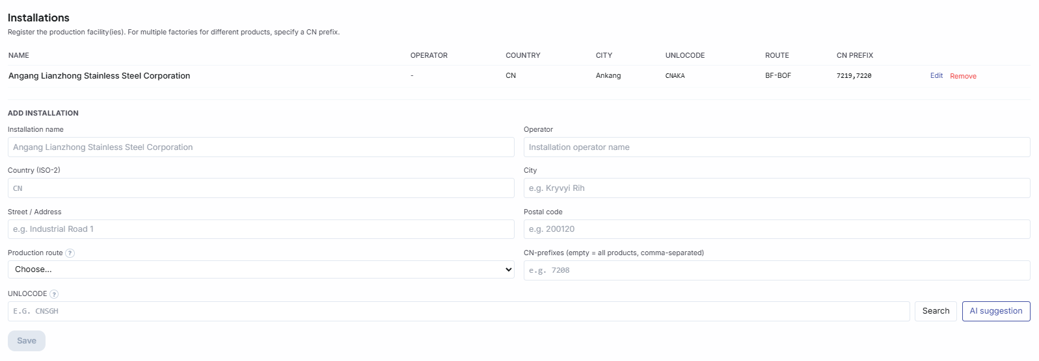Viewport: 1039px width, 361px height.
Task: Click into the Operator input field
Action: tap(776, 147)
